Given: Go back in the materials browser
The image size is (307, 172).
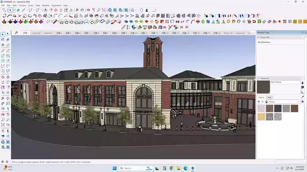Looking at the screenshot, I should (259, 102).
